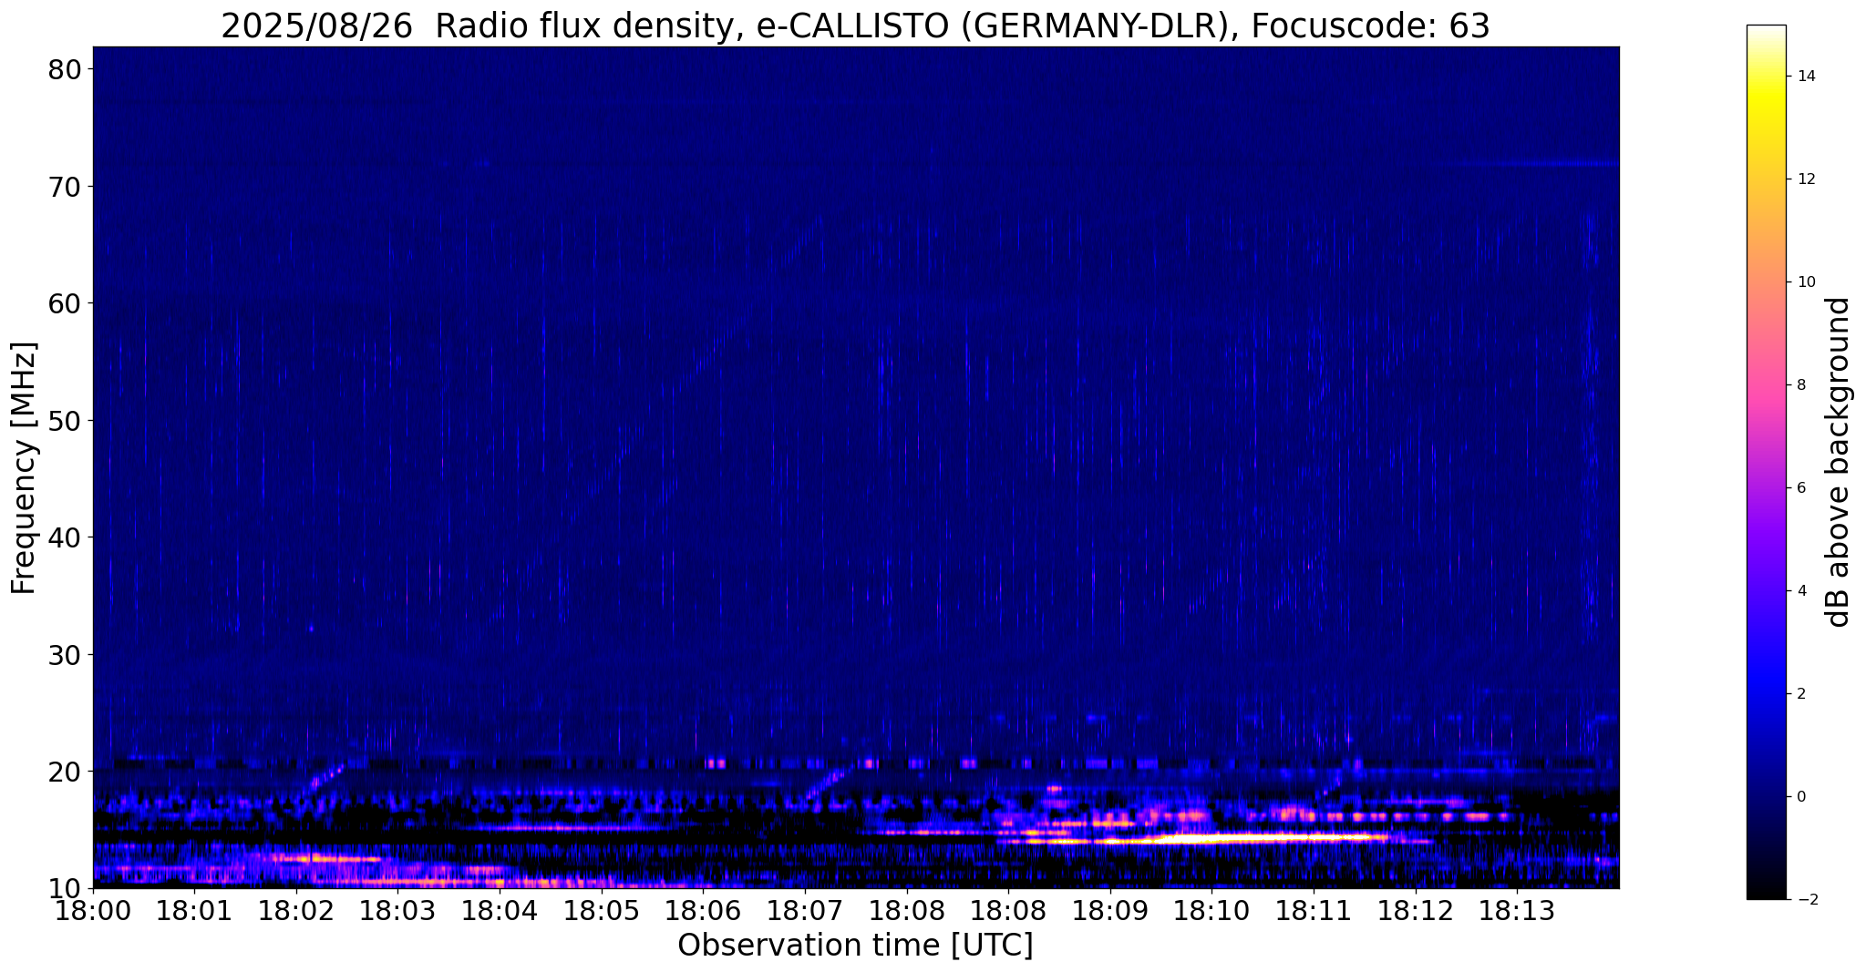The height and width of the screenshot is (972, 1866).
Task: Click the "dB above background" colorbar label
Action: pyautogui.click(x=1839, y=462)
